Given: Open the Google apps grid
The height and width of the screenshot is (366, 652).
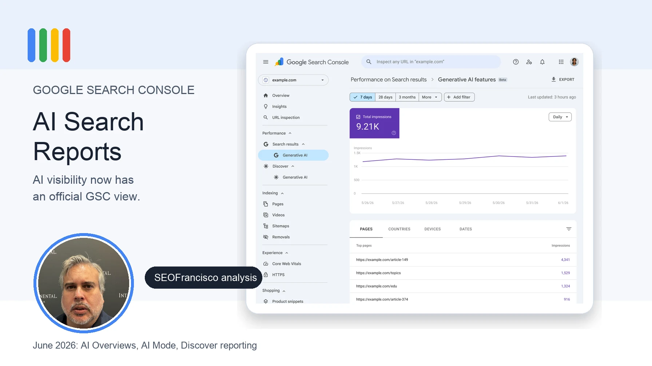Looking at the screenshot, I should [561, 62].
